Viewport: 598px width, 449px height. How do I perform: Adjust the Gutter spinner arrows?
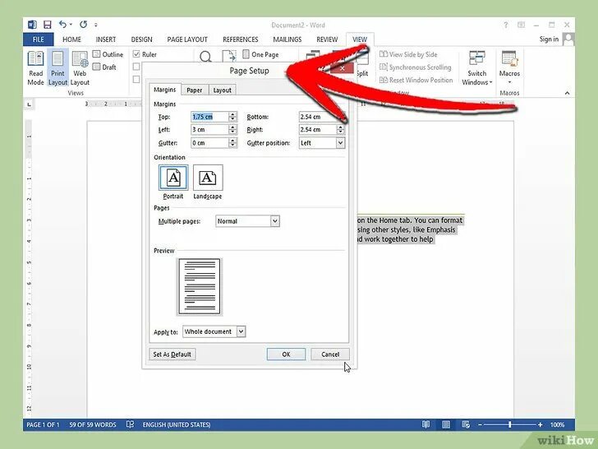232,143
